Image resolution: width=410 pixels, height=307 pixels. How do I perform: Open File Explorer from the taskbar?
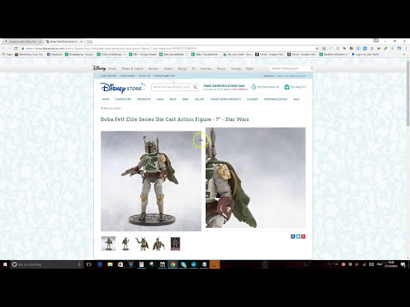(110, 264)
